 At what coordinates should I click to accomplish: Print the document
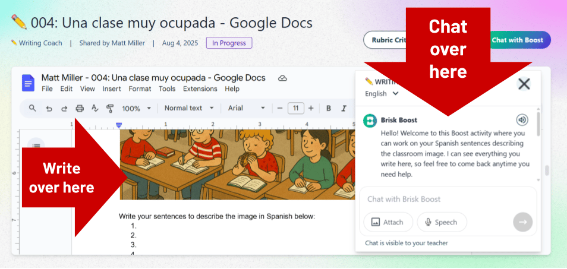(80, 108)
